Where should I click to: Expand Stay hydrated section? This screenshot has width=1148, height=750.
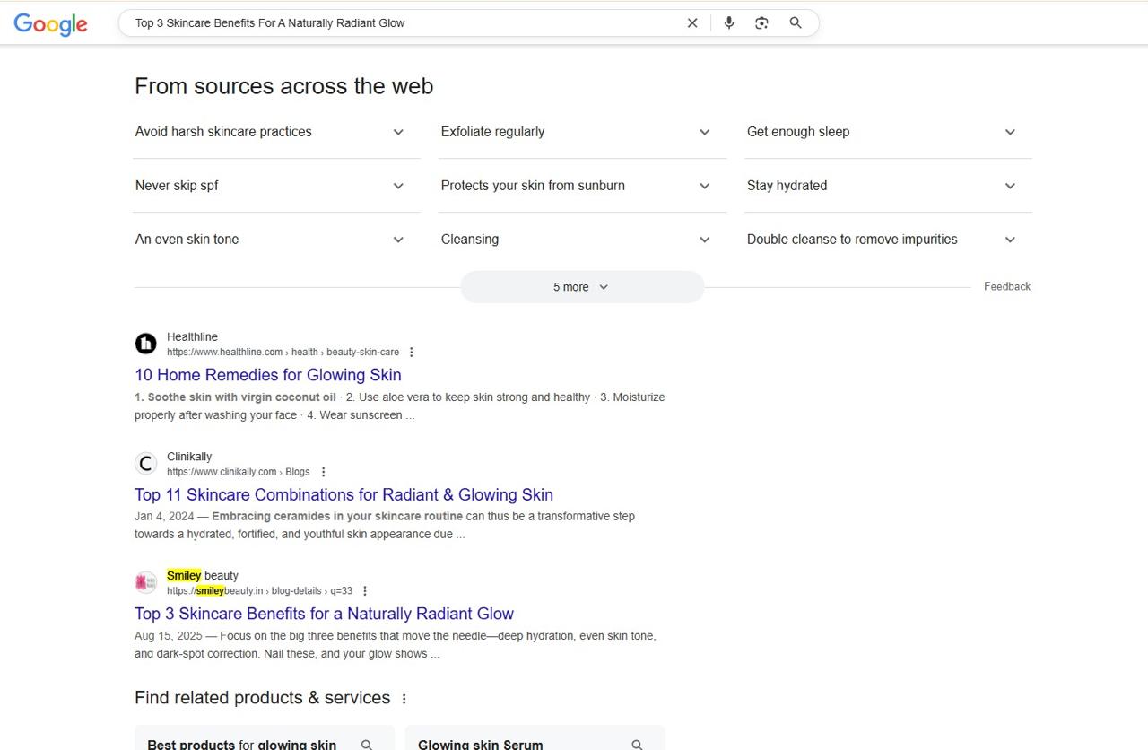pos(888,186)
